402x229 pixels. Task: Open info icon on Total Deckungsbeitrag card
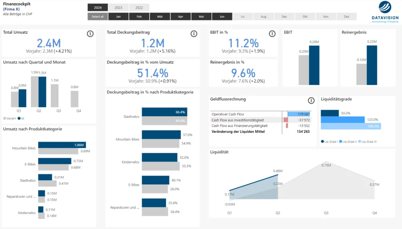tap(194, 34)
